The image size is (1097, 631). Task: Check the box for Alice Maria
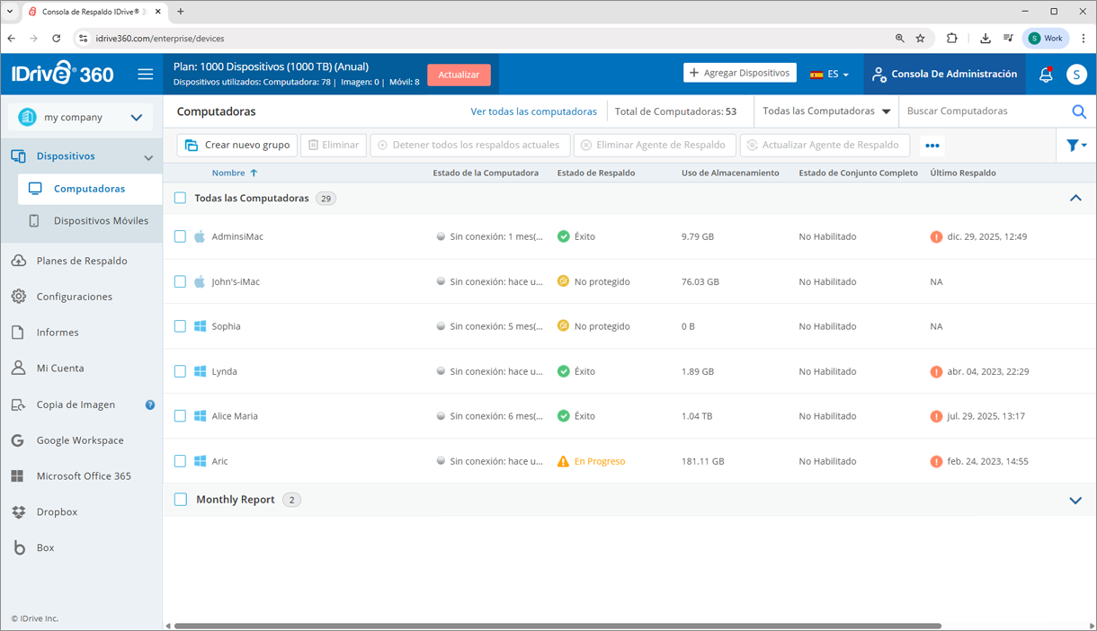click(180, 416)
